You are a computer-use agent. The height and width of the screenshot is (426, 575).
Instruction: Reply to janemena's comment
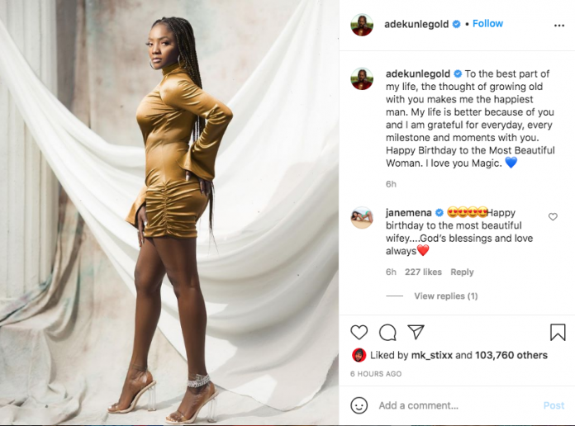pos(462,272)
